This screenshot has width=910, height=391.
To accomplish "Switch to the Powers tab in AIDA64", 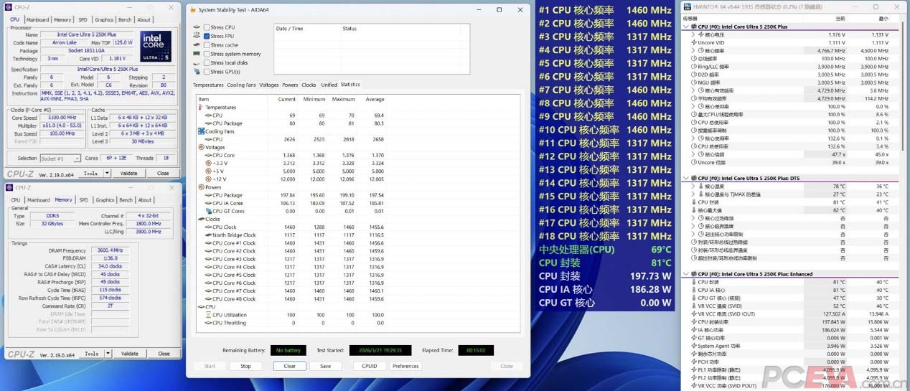I will tap(290, 85).
